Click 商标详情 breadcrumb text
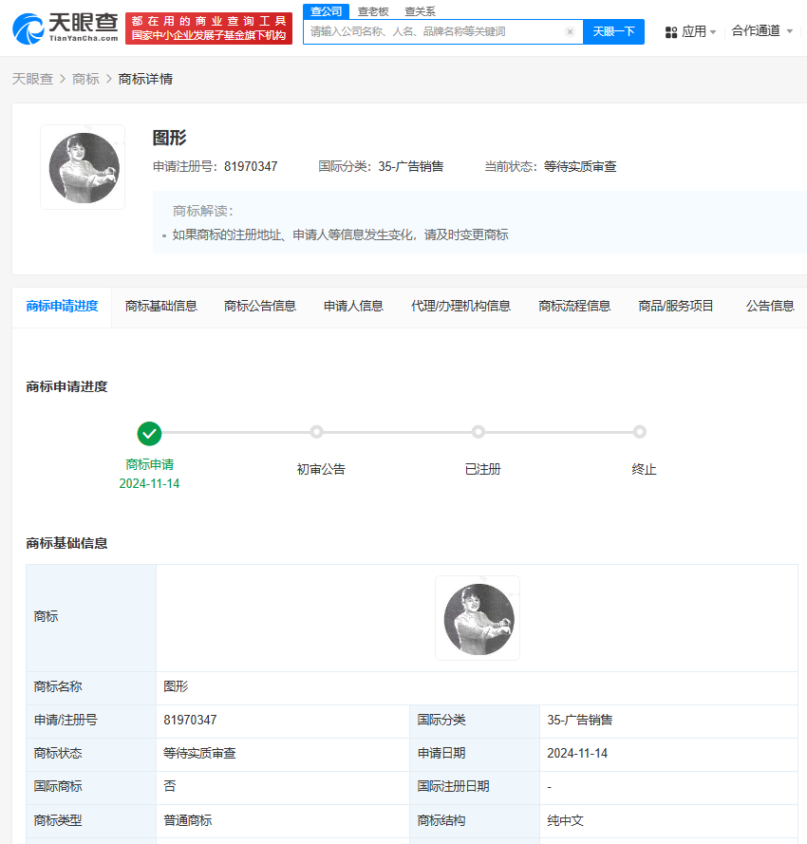This screenshot has height=844, width=807. (x=145, y=79)
